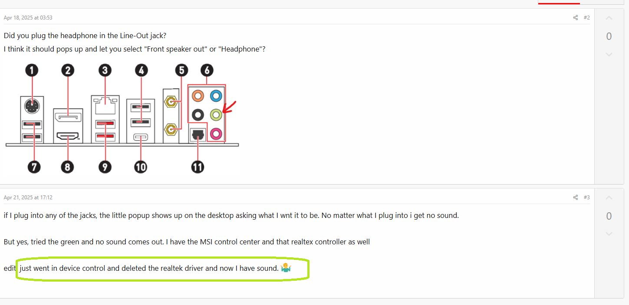Click the green Line-Out jack in the diagram
Viewport: 629px width, 305px height.
tap(216, 115)
